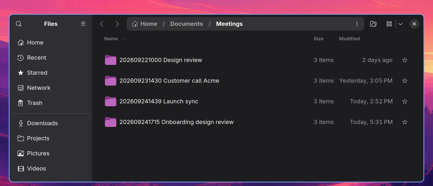Screen dimensions: 433x186
Task: Navigate to Documents in path bar
Action: click(186, 24)
